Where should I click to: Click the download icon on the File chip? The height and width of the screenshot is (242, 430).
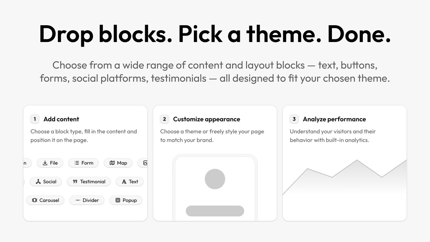tap(45, 163)
